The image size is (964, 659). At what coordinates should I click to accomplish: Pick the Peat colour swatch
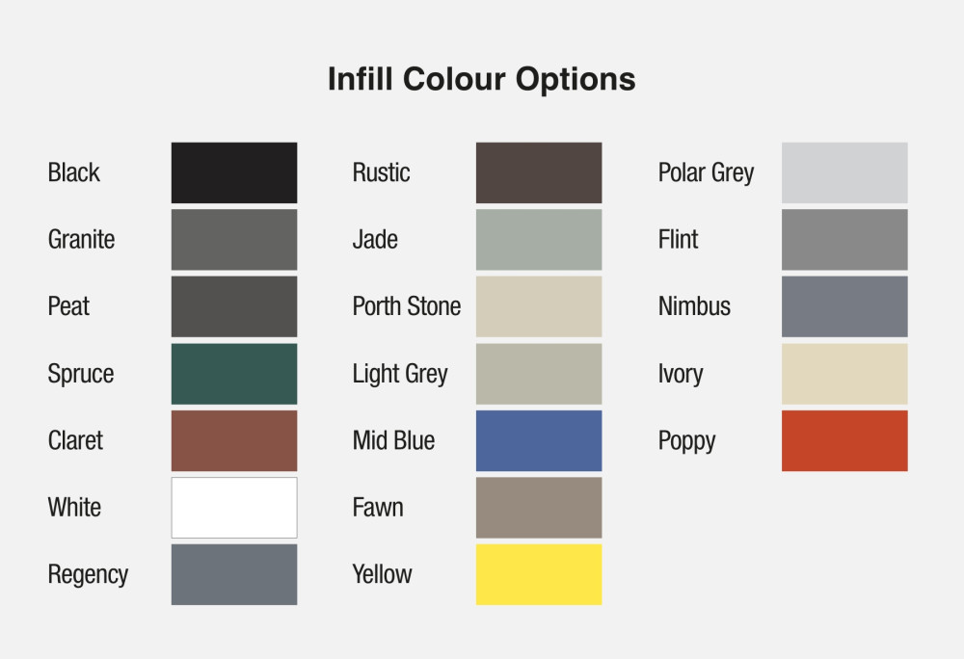click(x=234, y=306)
